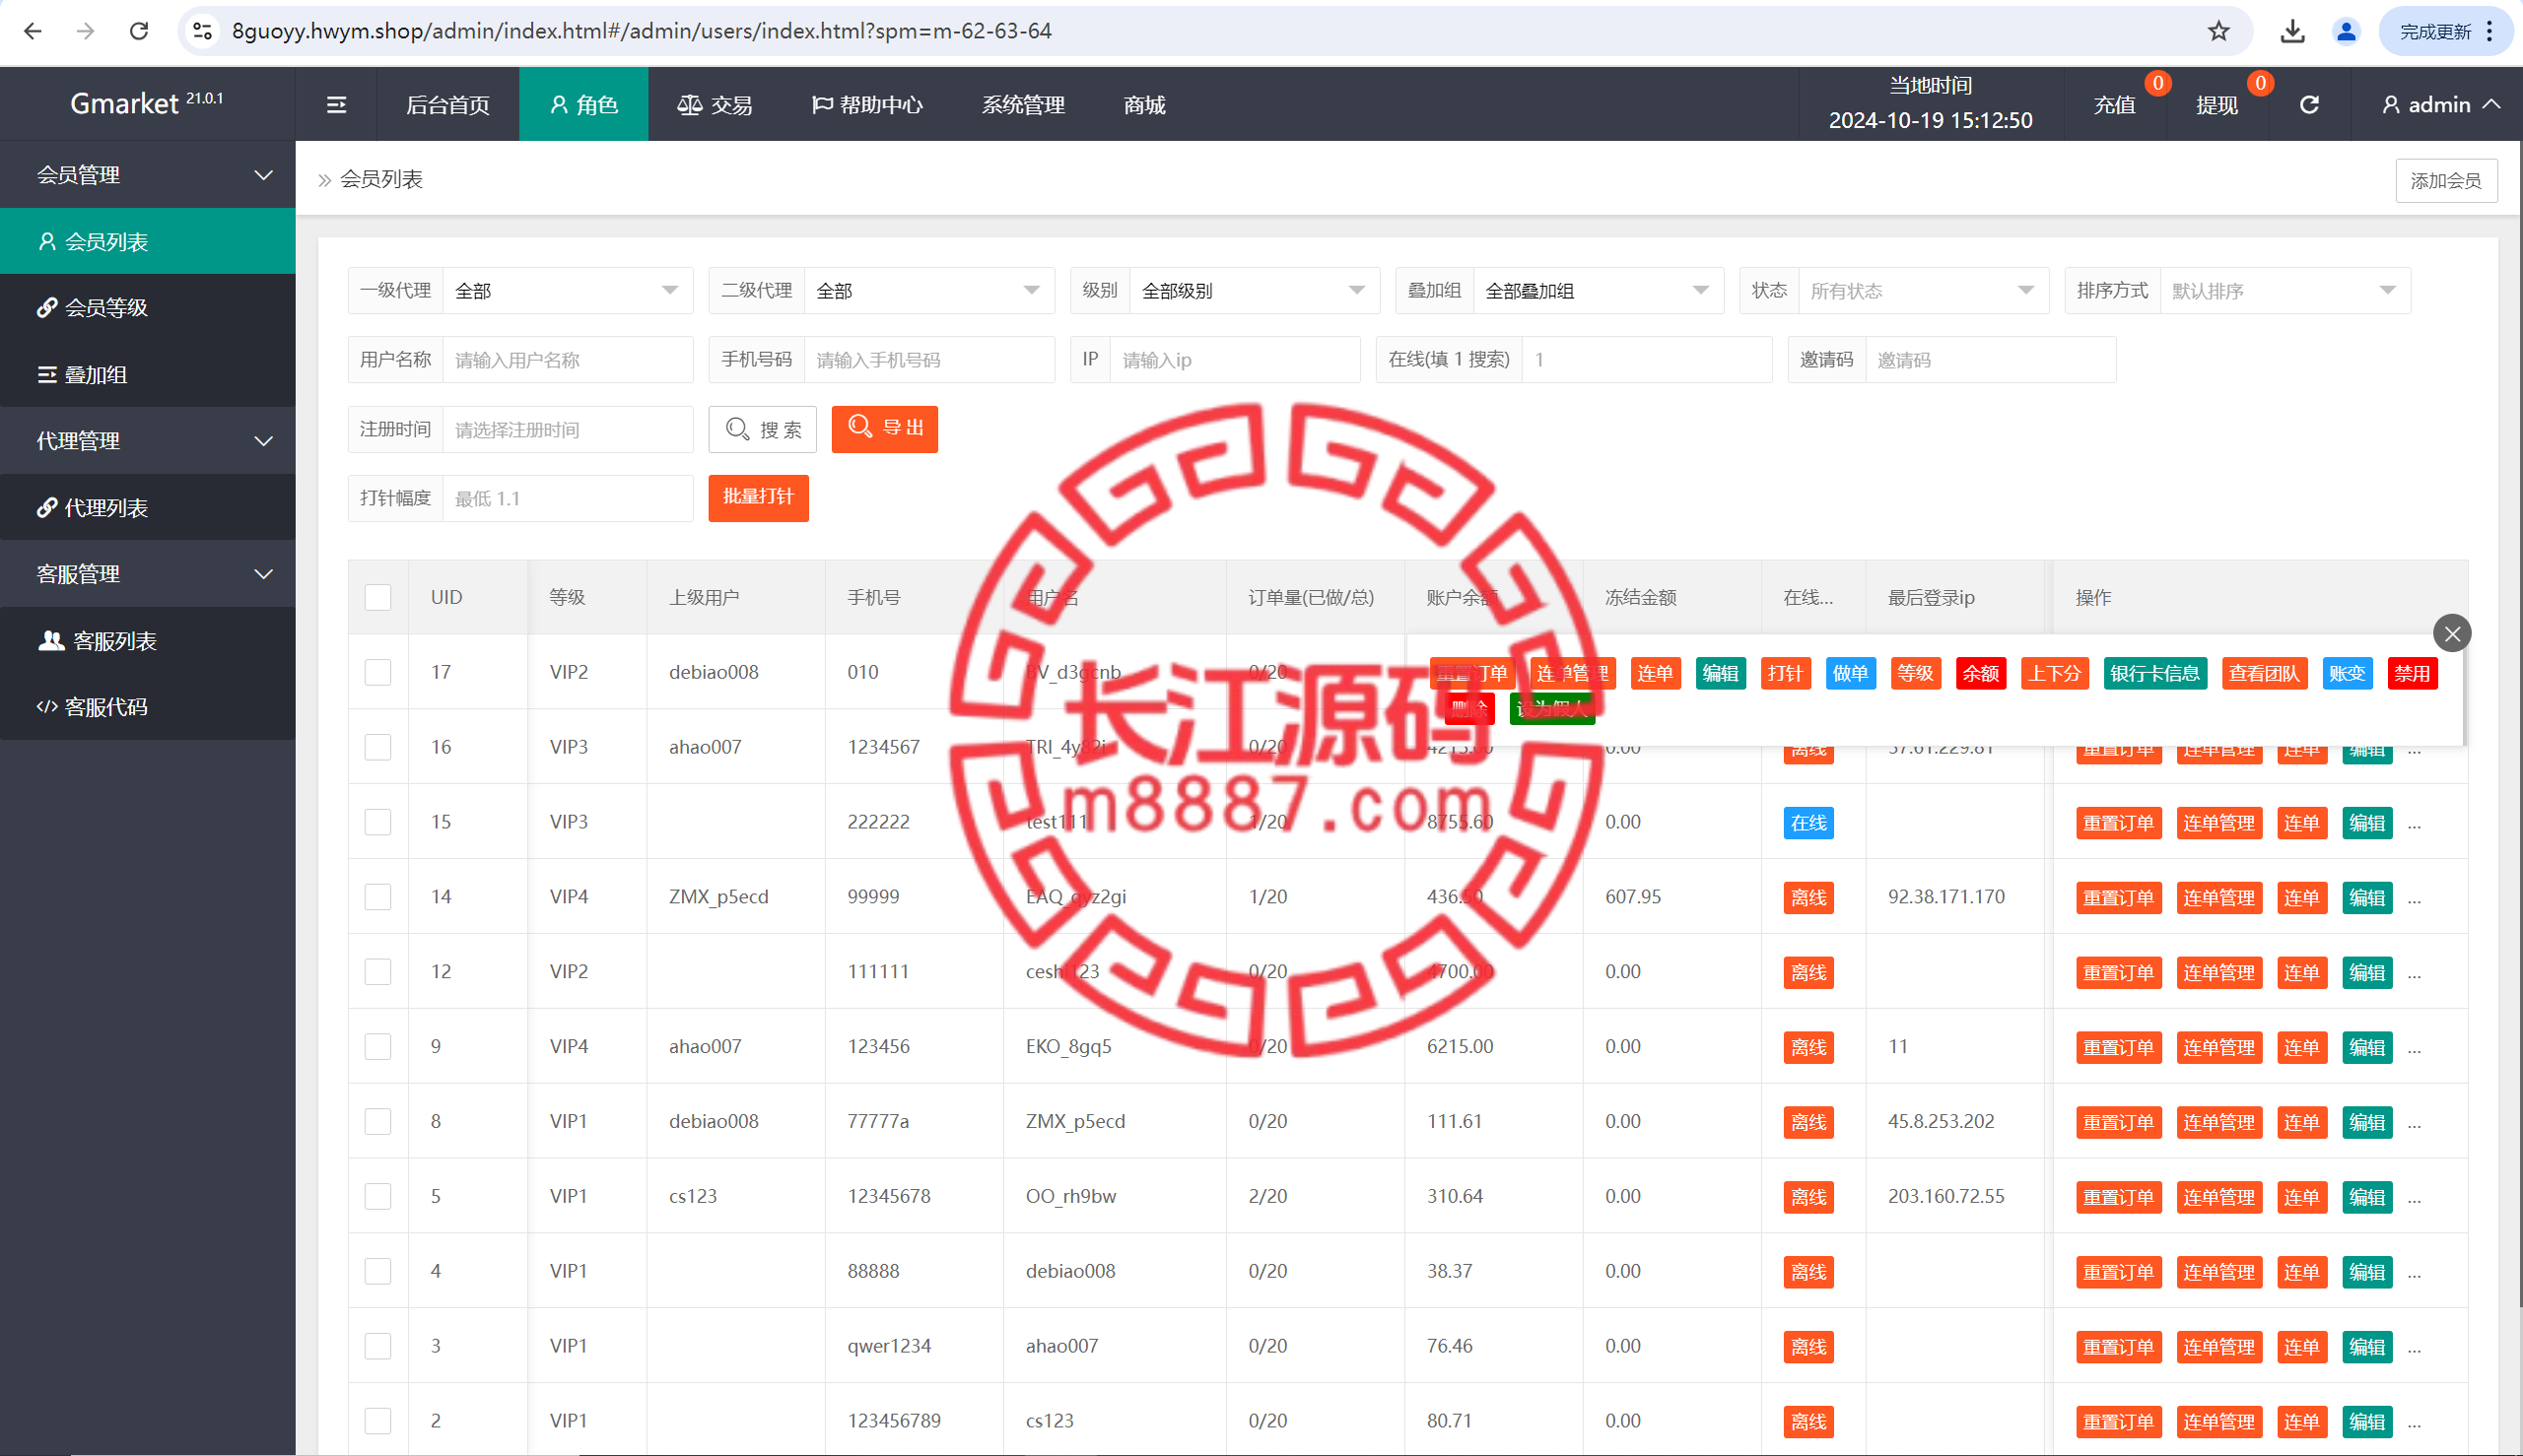Close the expanded operations popup

(2452, 633)
